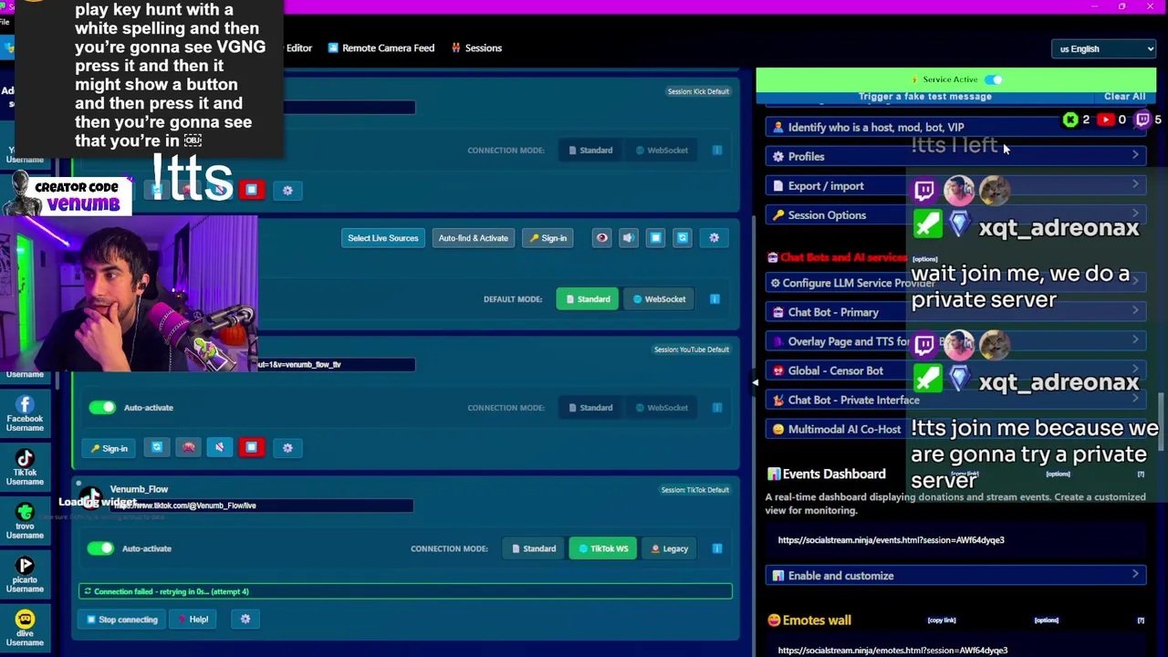Select Standard as Twitch default mode
Screen dimensions: 1168x657
(x=588, y=299)
